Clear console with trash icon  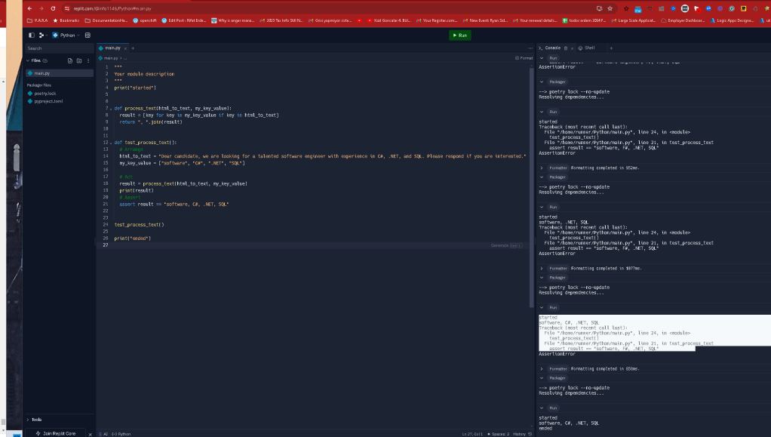(566, 48)
